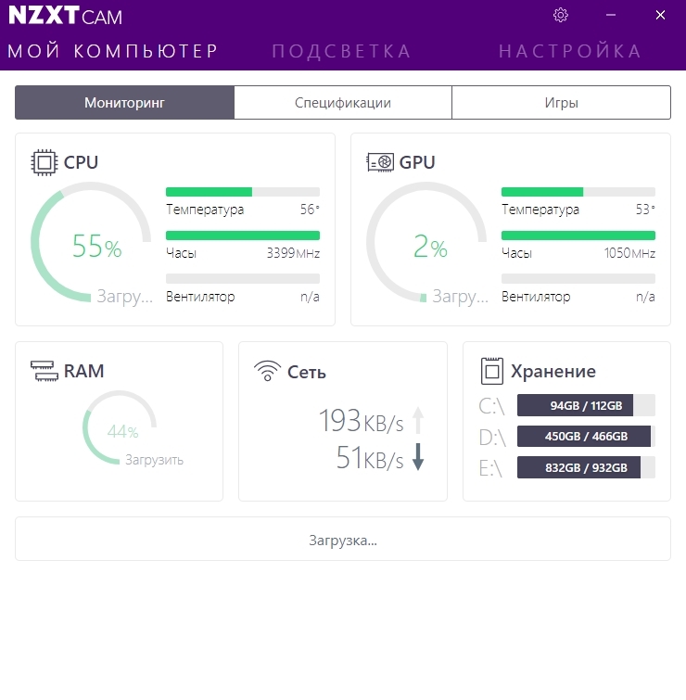
Task: Click the NZXT CAM logo
Action: 65,17
